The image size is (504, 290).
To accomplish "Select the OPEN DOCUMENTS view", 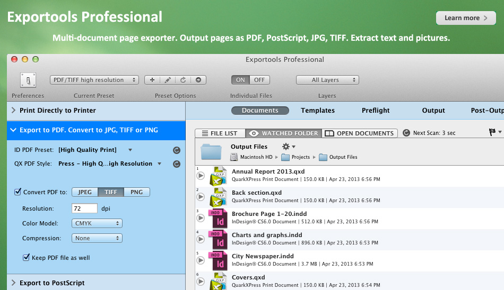I will [x=360, y=133].
